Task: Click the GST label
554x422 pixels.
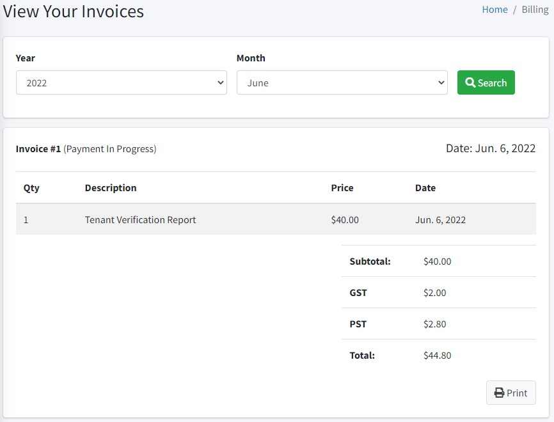Action: (x=358, y=293)
